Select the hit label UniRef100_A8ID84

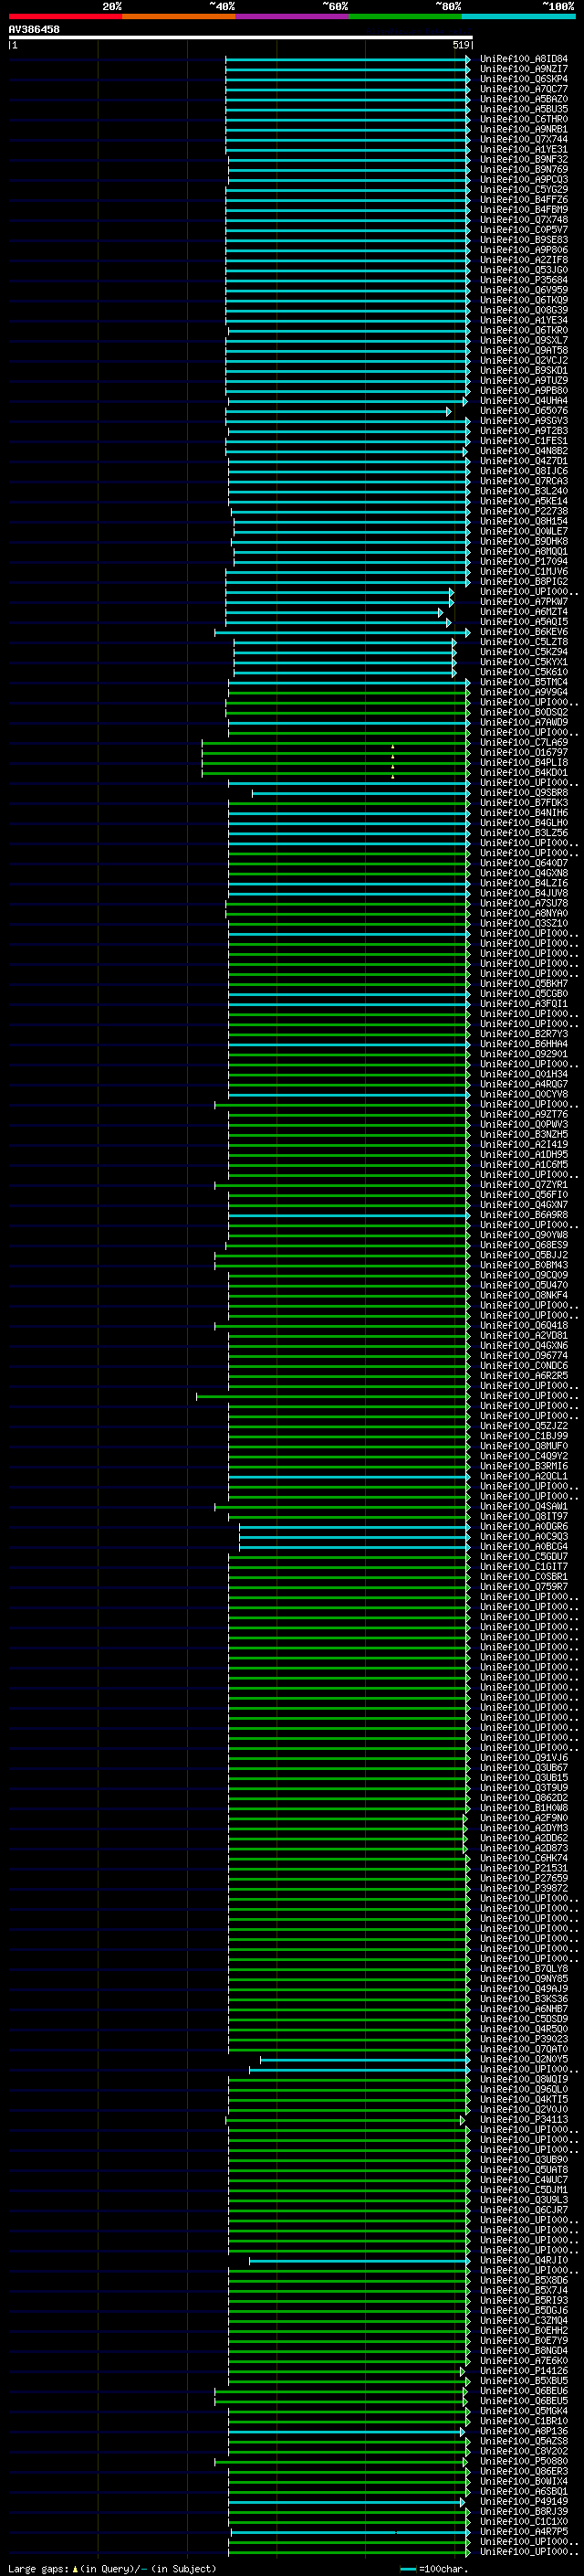[524, 59]
